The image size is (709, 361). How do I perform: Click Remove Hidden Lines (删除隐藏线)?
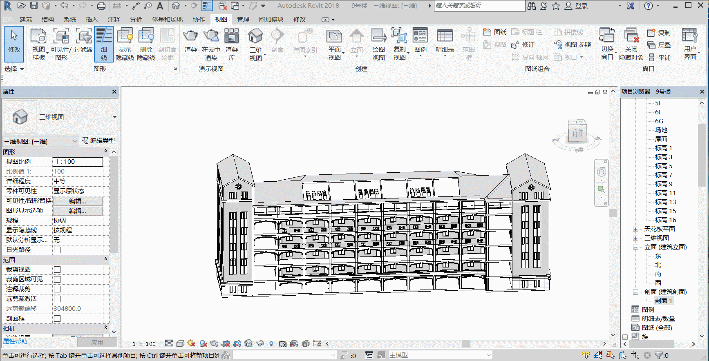click(x=146, y=45)
